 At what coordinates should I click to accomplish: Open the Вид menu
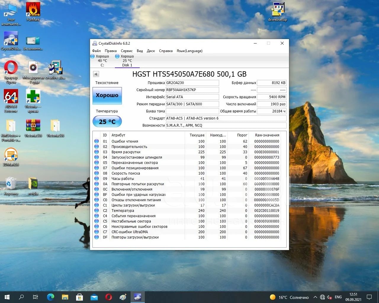140,51
